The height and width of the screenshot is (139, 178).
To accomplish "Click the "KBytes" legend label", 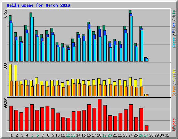I will (174, 125).
